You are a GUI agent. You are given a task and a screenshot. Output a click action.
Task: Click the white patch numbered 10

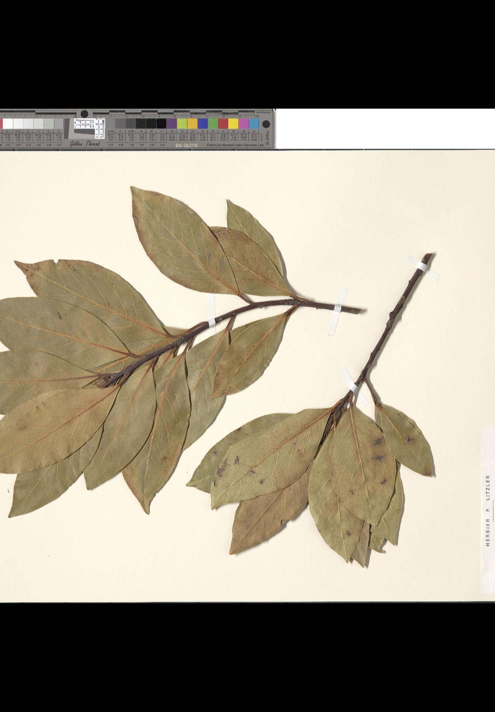point(8,123)
